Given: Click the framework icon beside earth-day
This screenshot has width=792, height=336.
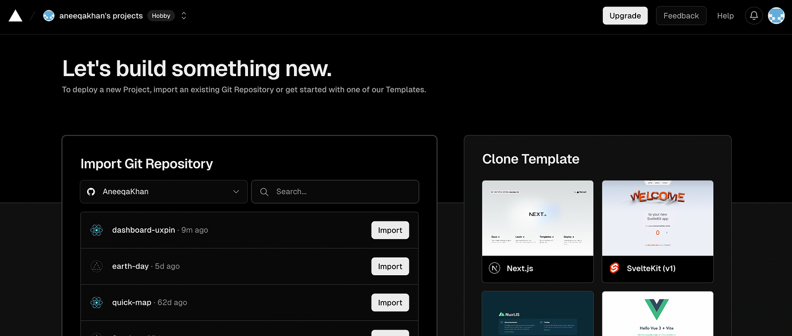Looking at the screenshot, I should tap(97, 266).
